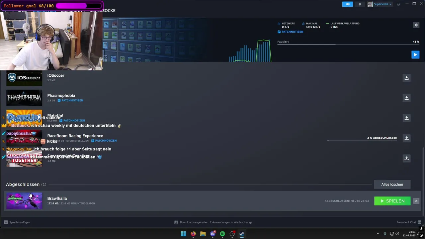Click the '2 % ABGESCHLOSSEN' label
Viewport: 425px width, 239px height.
tap(382, 138)
